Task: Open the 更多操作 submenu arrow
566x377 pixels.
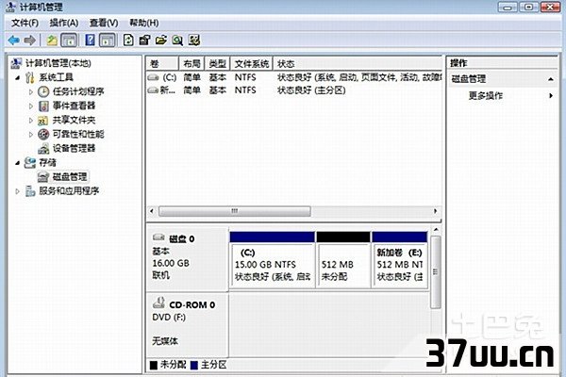Action: (x=551, y=95)
